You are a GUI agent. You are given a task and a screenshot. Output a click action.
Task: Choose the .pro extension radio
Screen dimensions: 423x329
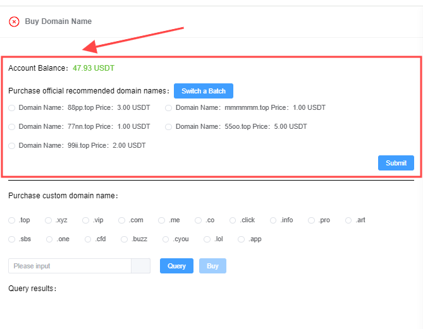point(311,220)
